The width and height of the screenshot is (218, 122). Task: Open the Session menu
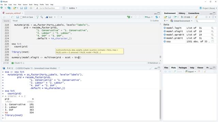pos(25,4)
